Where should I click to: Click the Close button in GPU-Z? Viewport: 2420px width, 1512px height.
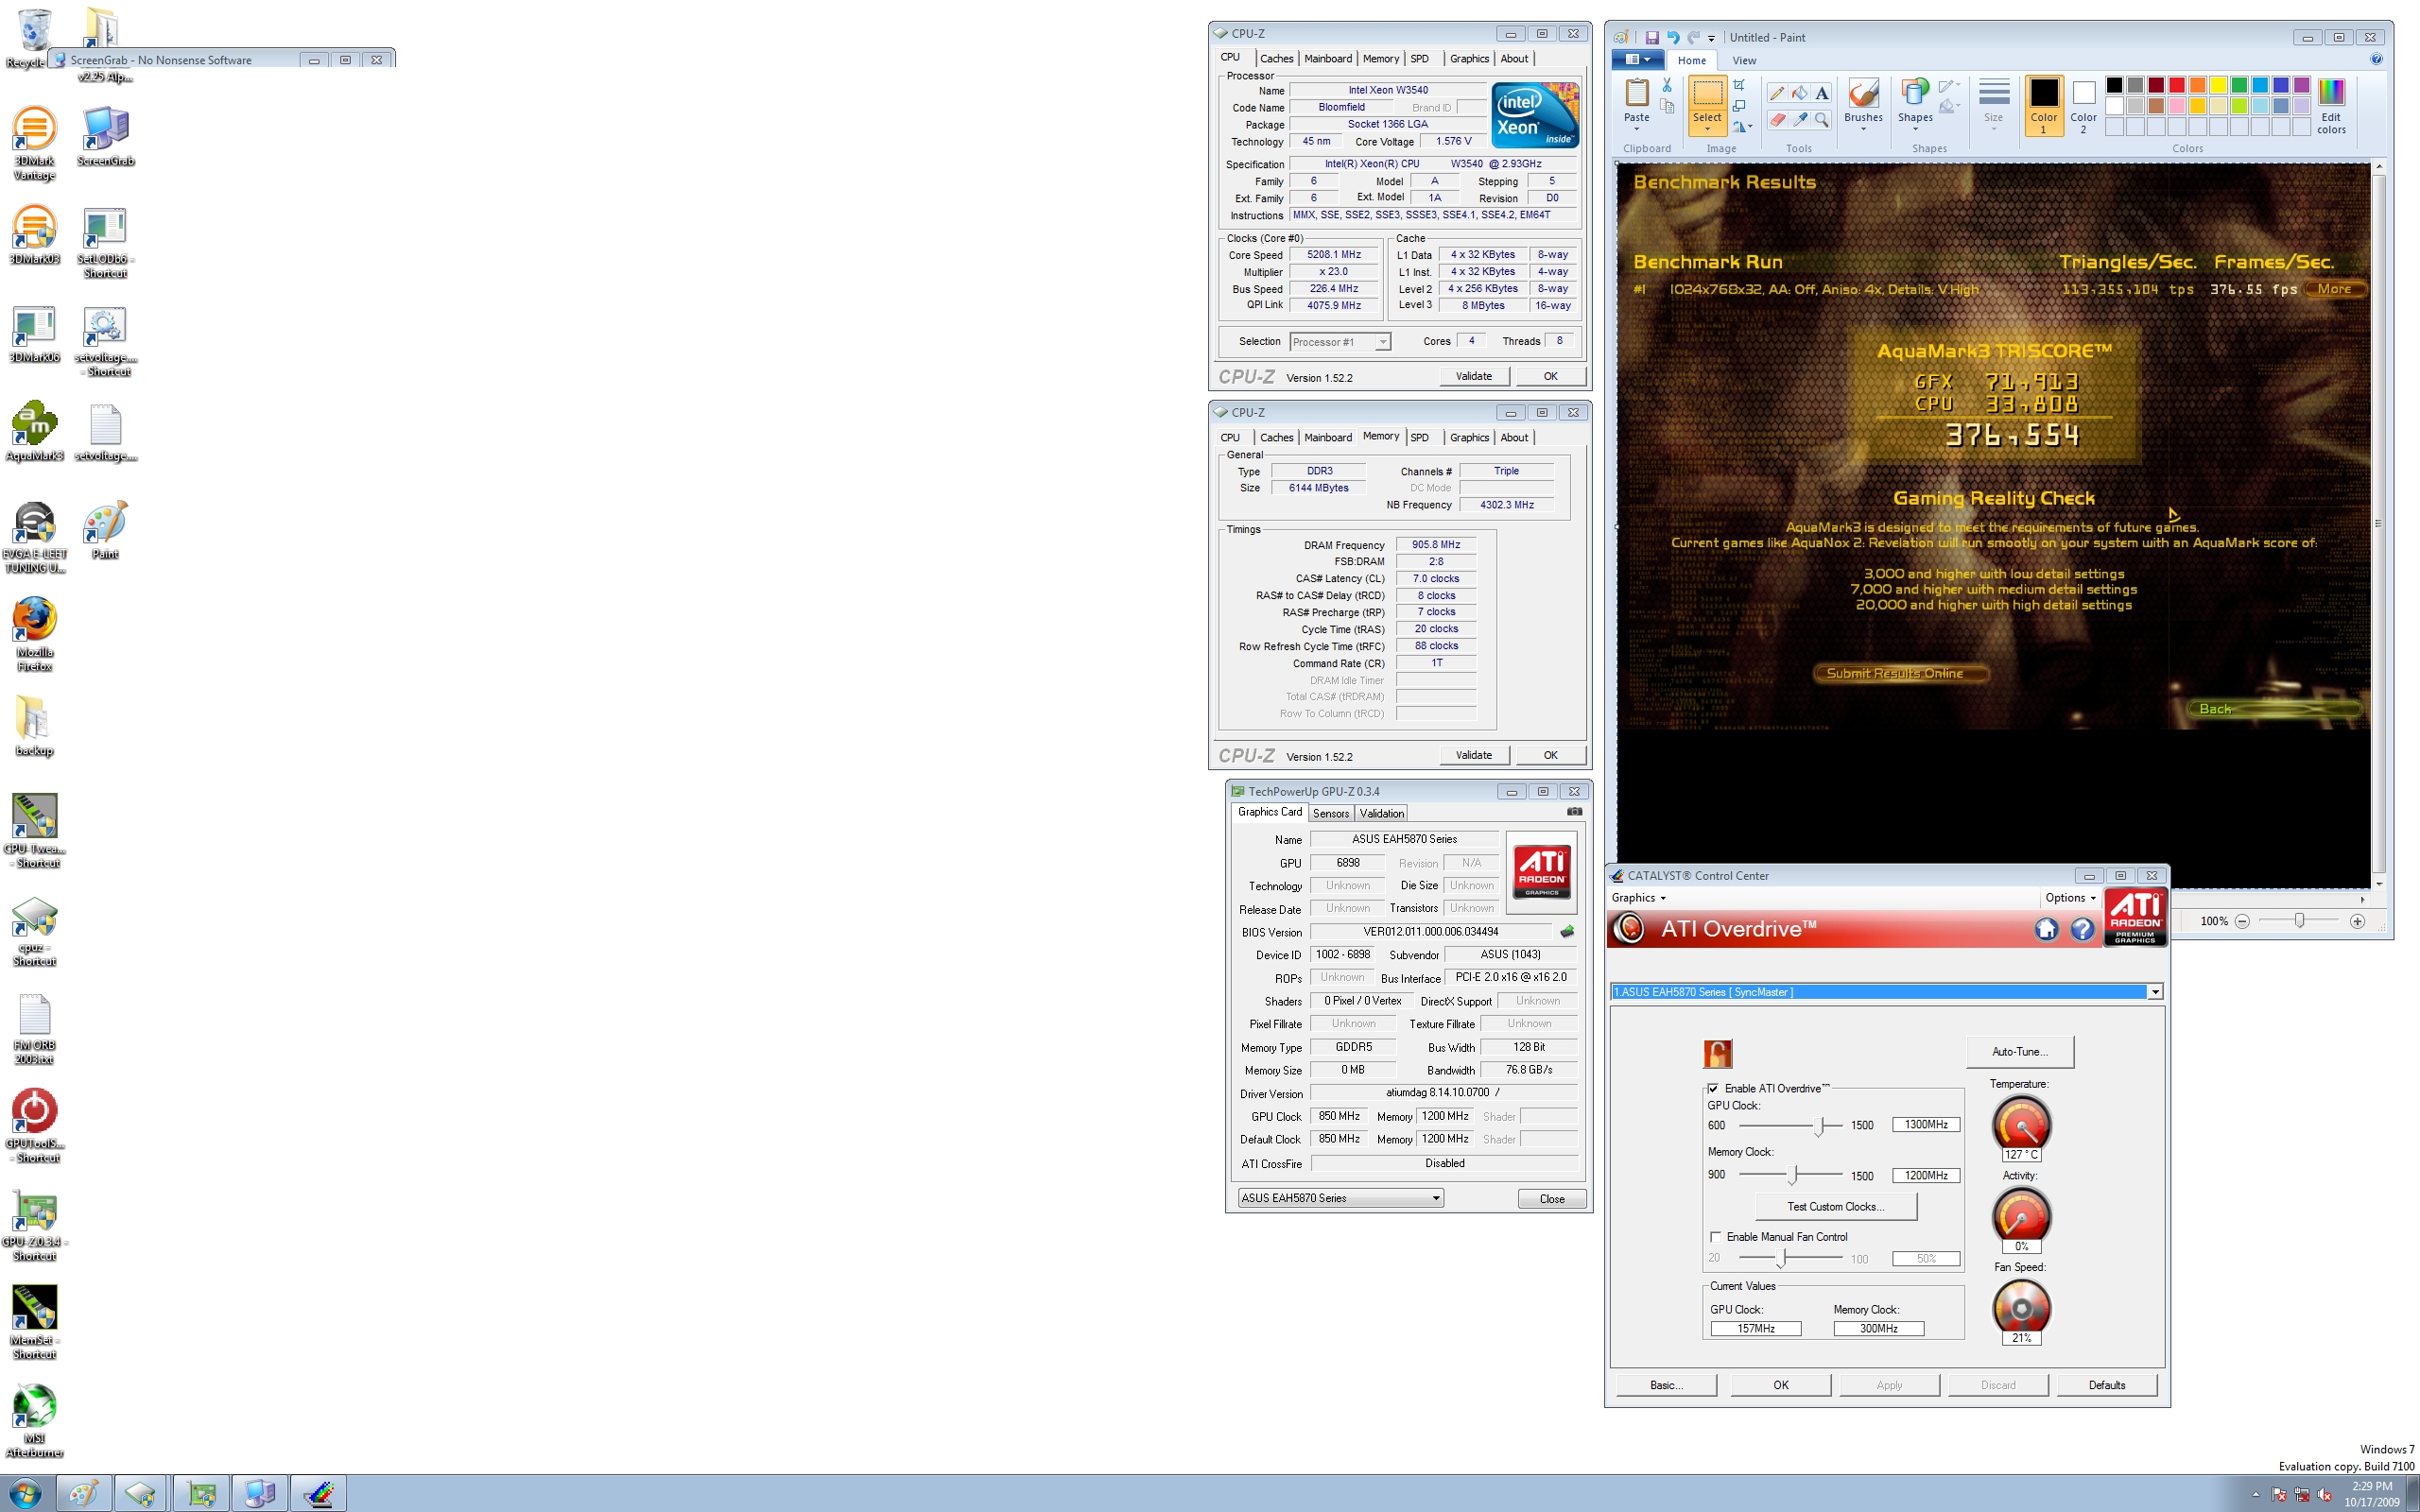1551,1198
